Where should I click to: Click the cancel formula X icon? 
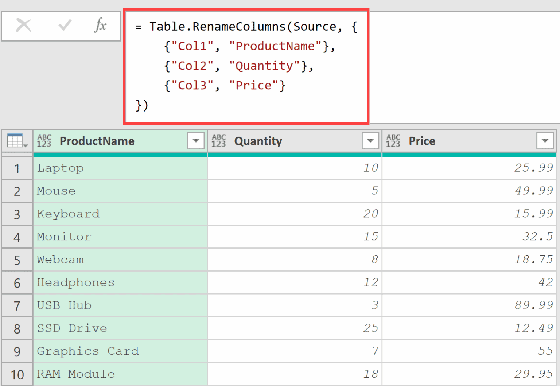pos(24,26)
